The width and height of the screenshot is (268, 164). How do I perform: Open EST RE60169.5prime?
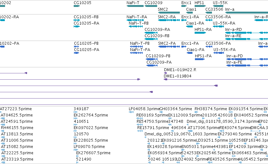[140, 118]
